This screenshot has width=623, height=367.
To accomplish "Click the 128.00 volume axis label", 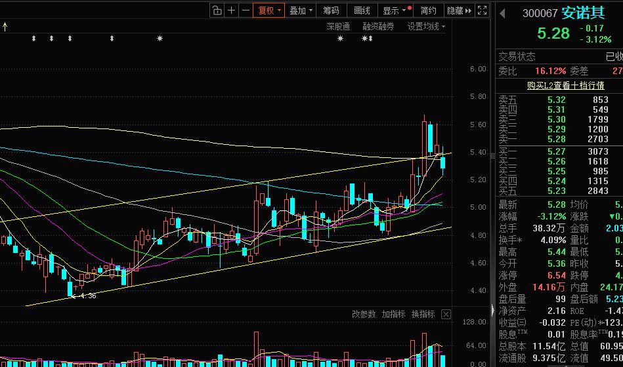I will [x=475, y=322].
